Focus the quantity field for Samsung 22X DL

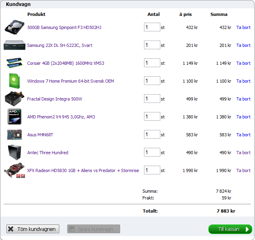152,45
